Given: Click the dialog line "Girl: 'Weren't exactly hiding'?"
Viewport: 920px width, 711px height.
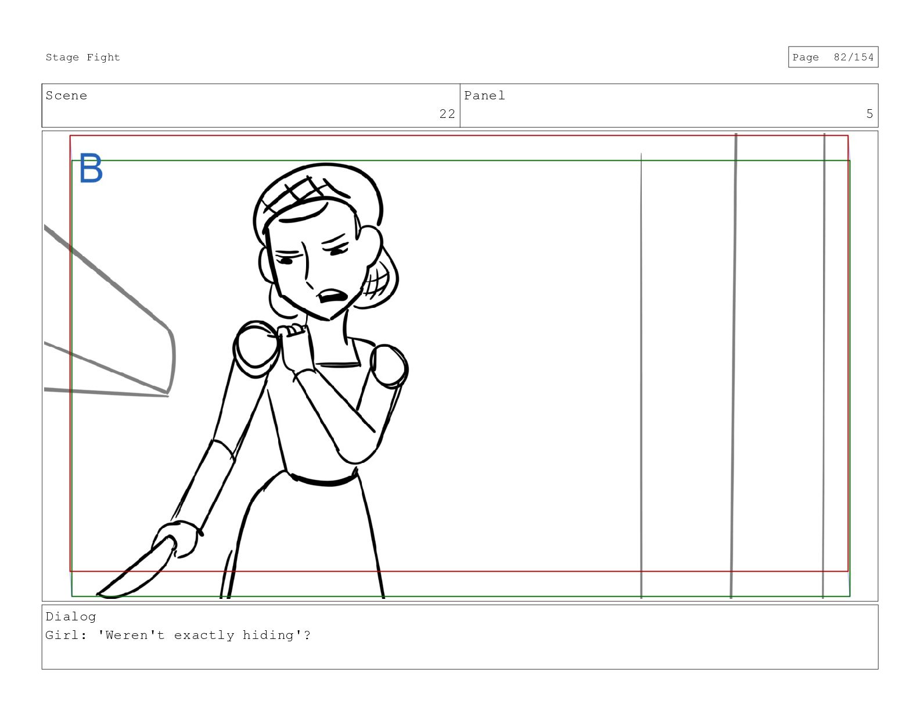Looking at the screenshot, I should coord(178,635).
